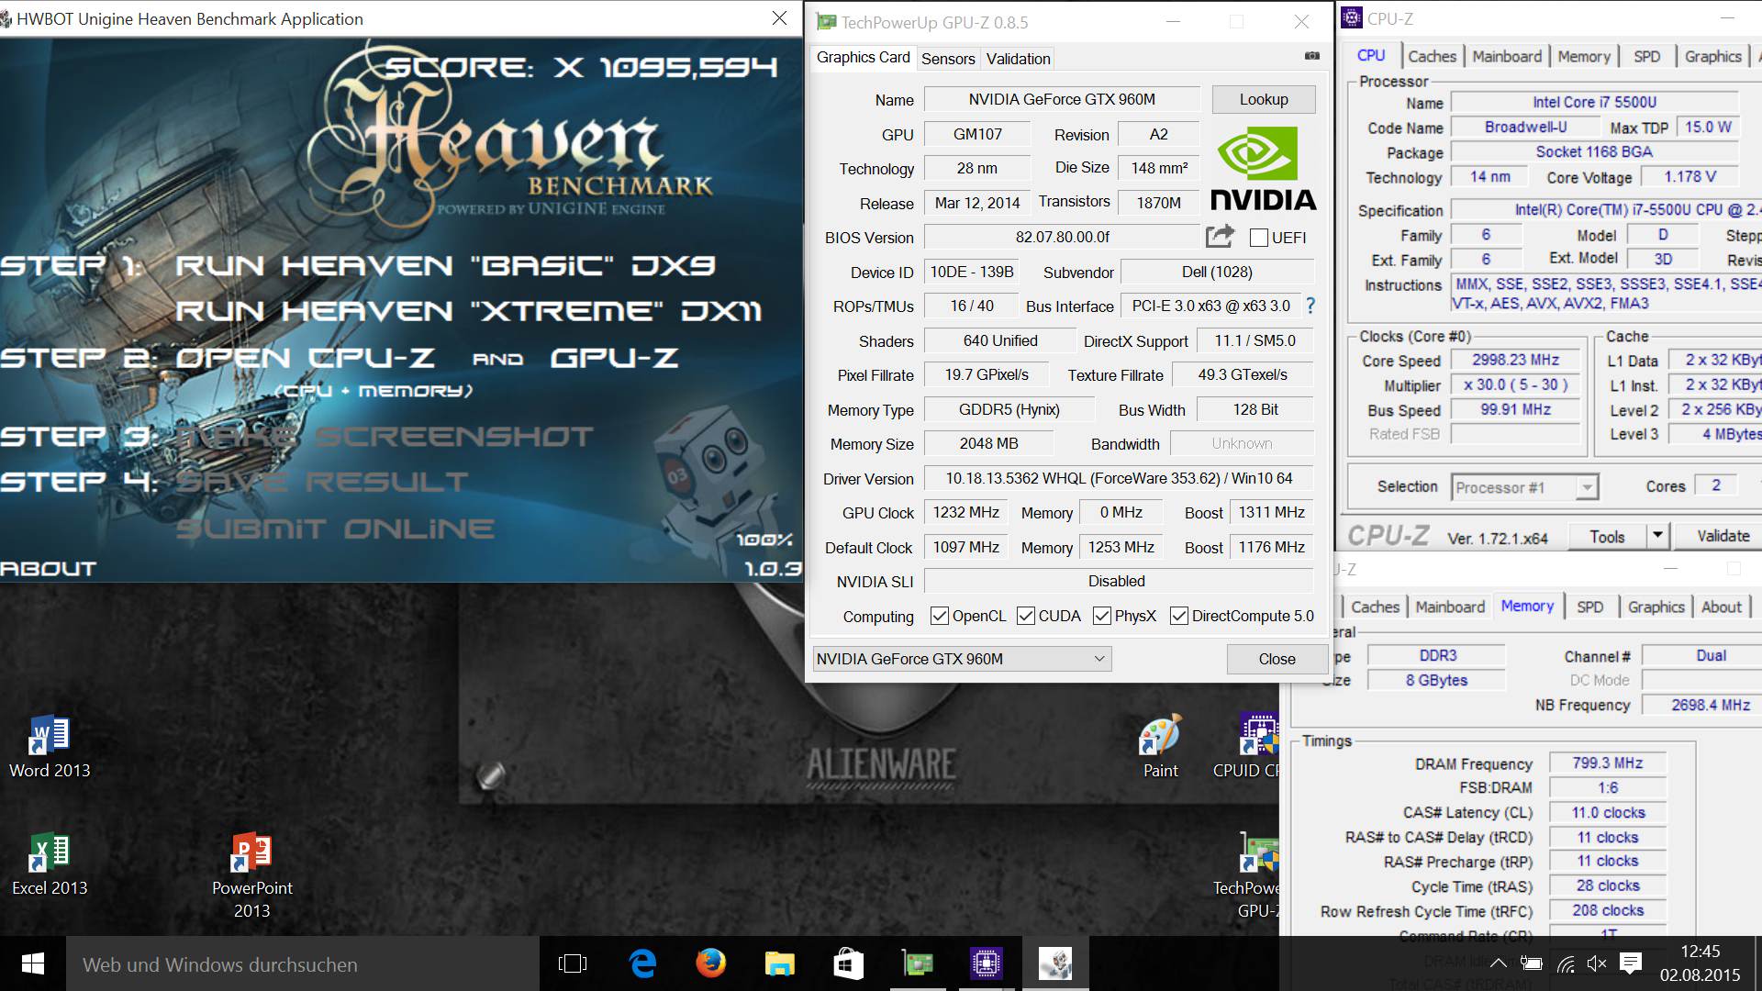
Task: Click Run Heaven "Basic" DX9
Action: [445, 266]
